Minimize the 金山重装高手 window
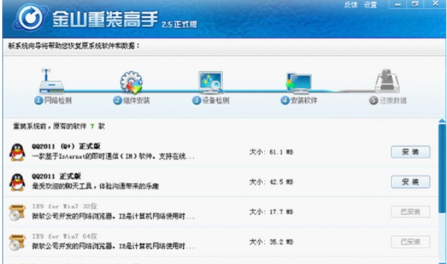The width and height of the screenshot is (447, 264). pos(397,5)
